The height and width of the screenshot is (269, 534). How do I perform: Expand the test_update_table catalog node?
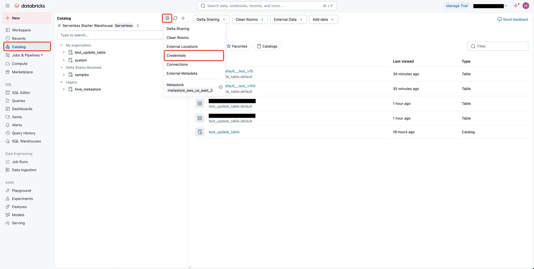[64, 52]
